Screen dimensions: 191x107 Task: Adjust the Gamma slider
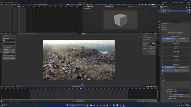tap(181, 96)
